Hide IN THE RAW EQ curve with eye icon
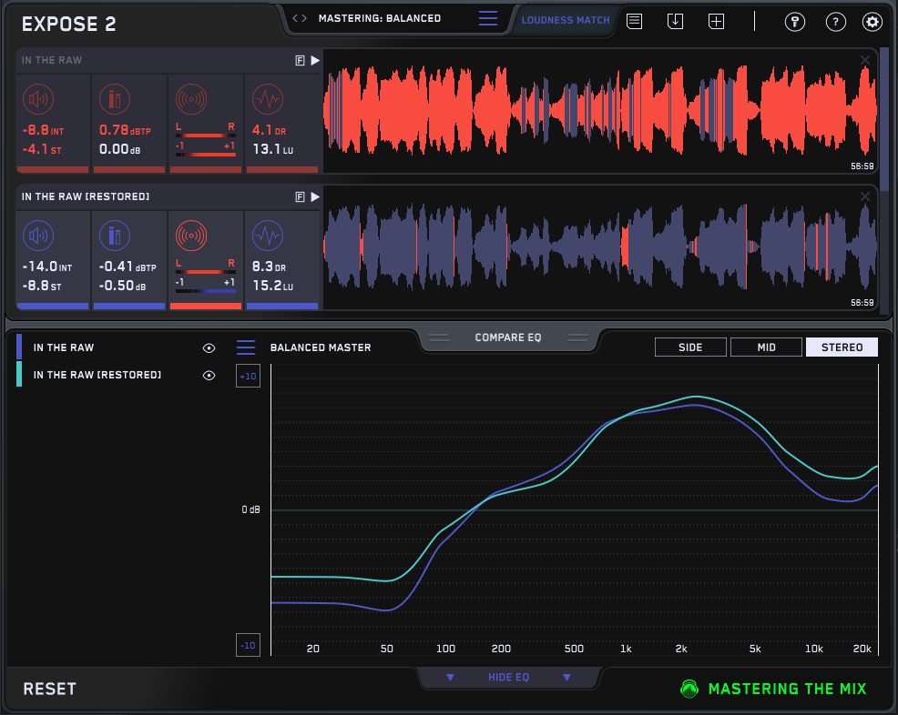Screen dimensions: 898x715 point(209,347)
